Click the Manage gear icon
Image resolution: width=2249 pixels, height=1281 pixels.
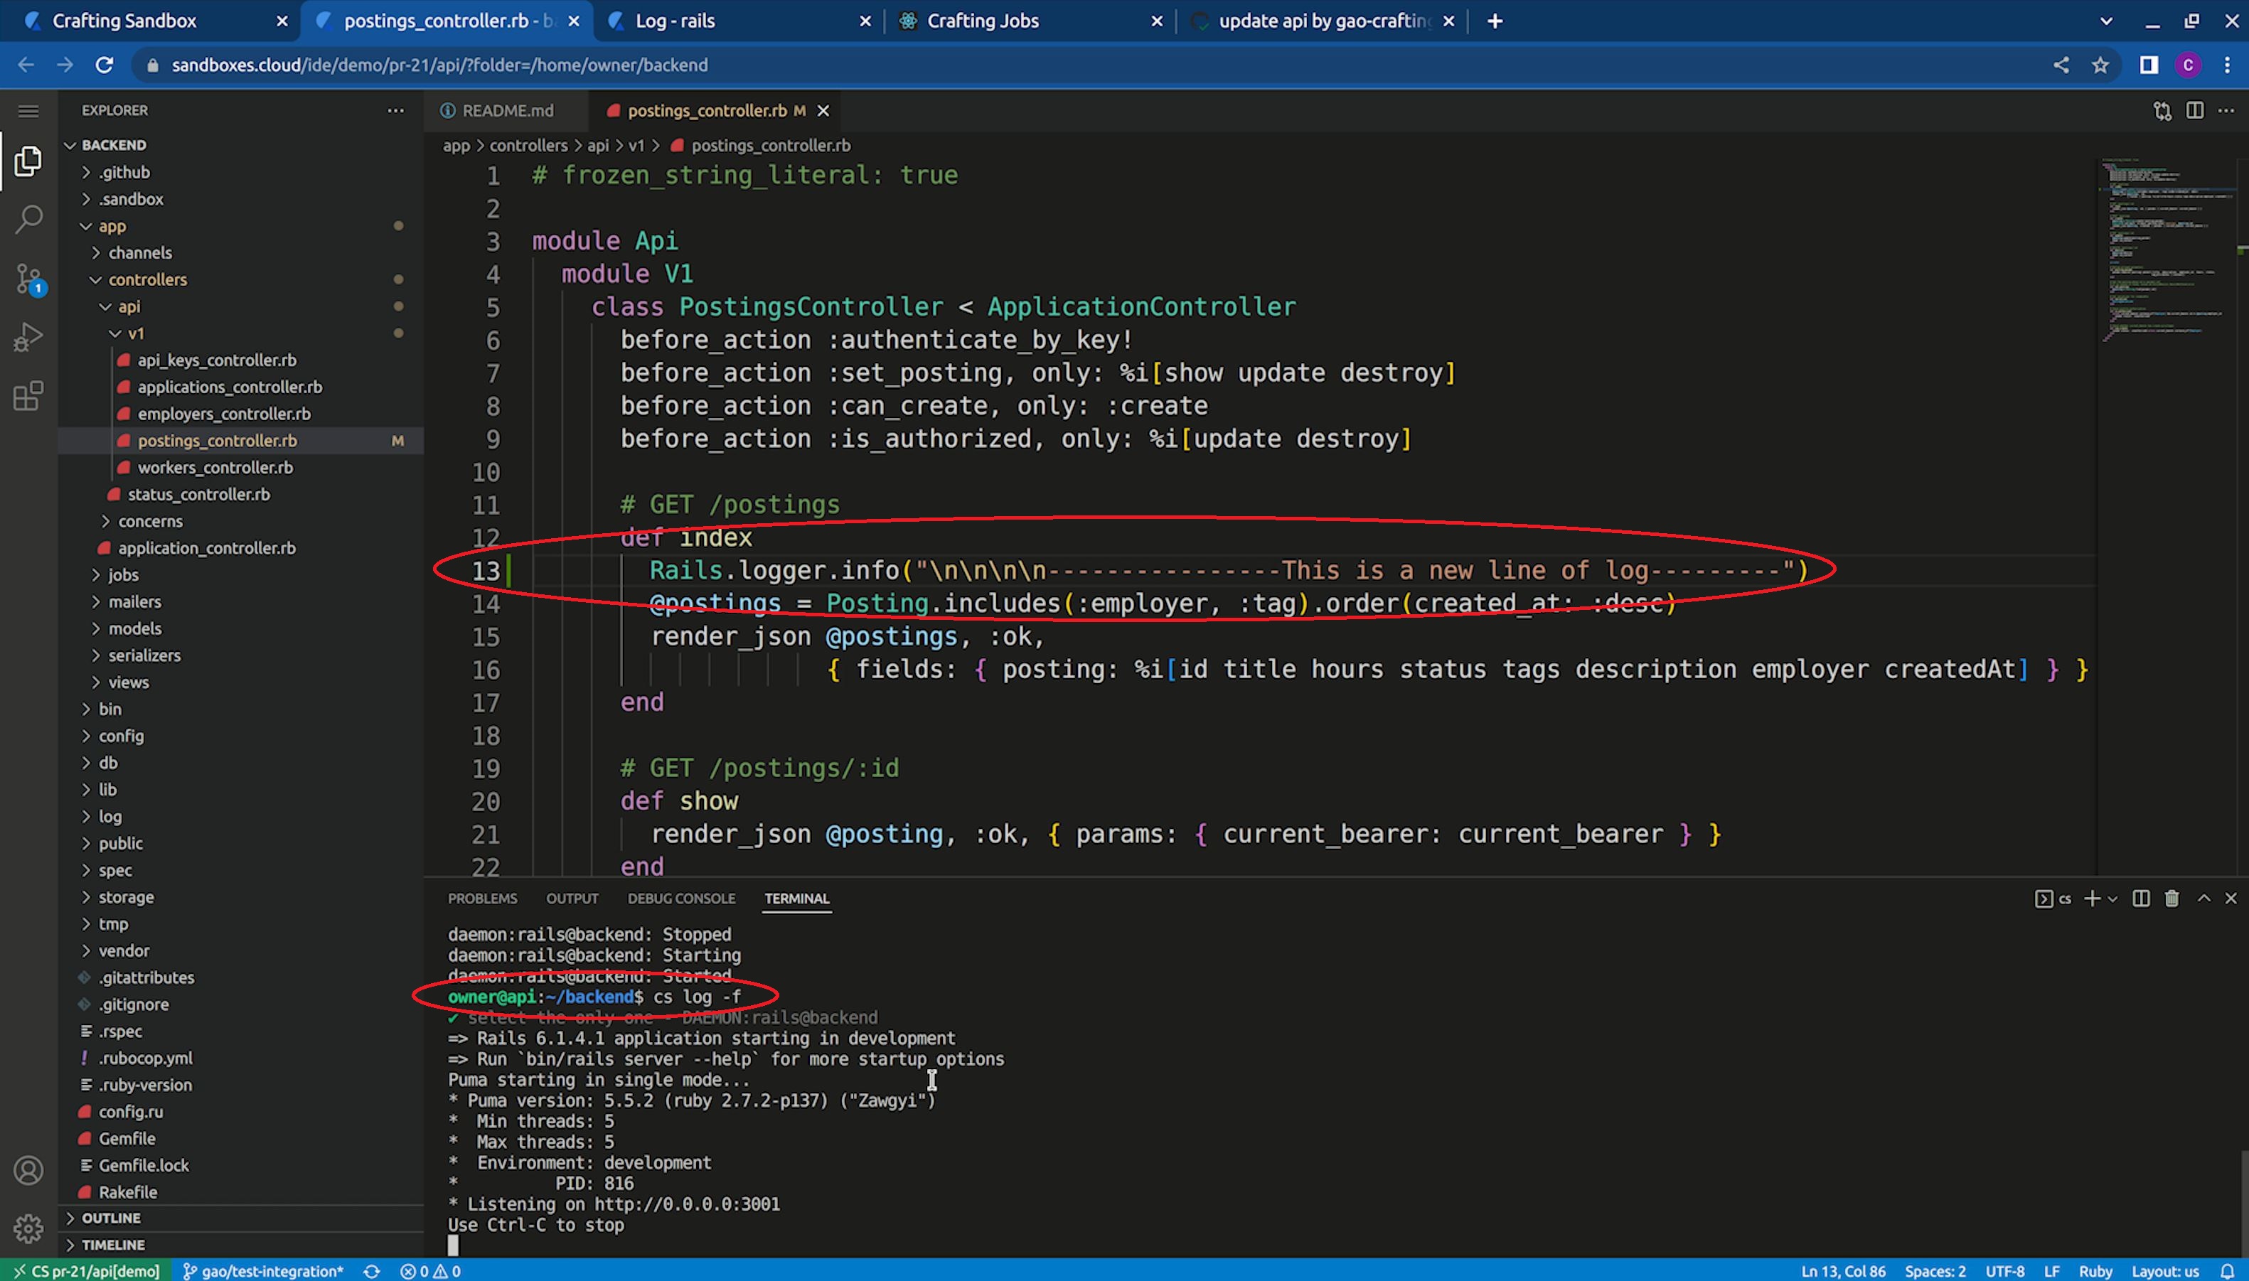(28, 1228)
